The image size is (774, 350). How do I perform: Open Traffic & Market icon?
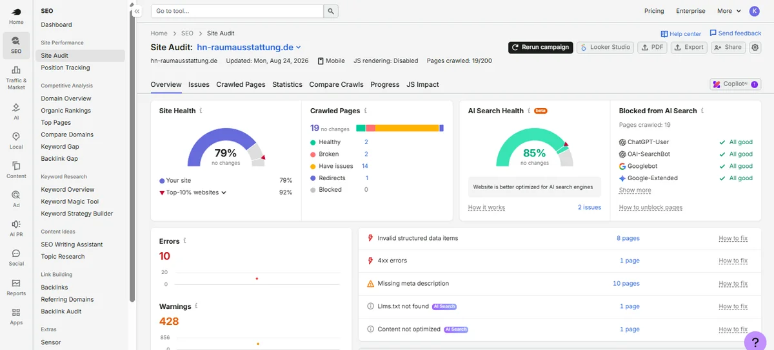click(16, 78)
